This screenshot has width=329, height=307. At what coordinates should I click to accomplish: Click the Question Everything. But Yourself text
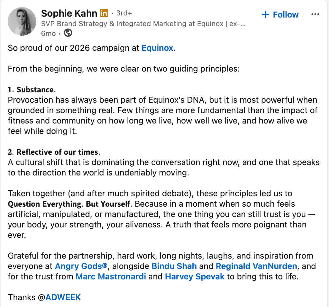[x=69, y=204]
